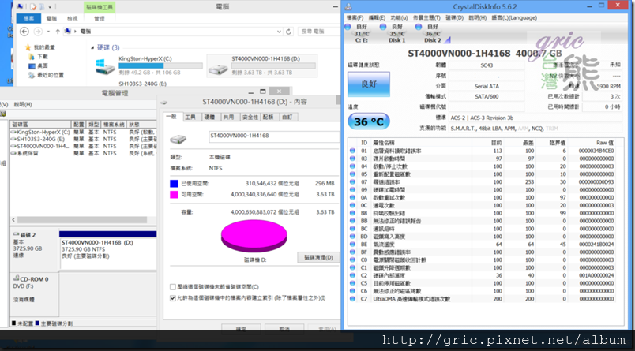635x351 pixels.
Task: Click the magenta free space color swatch
Action: 174,195
